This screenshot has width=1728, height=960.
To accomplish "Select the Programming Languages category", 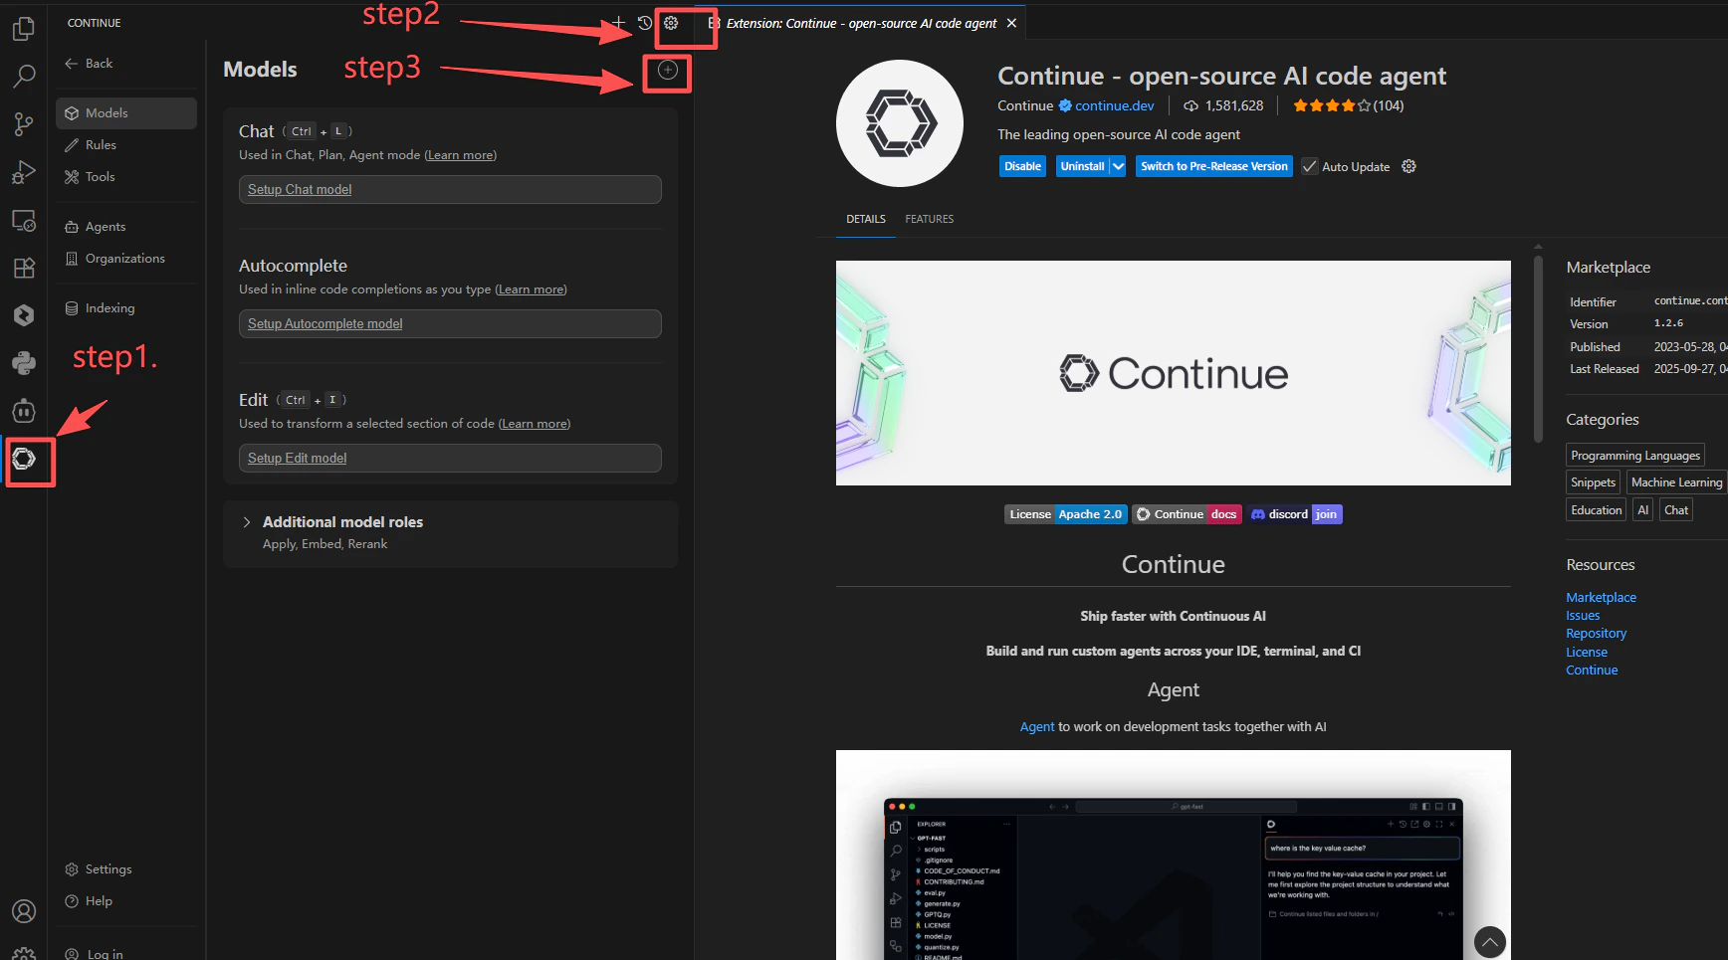I will 1634,455.
